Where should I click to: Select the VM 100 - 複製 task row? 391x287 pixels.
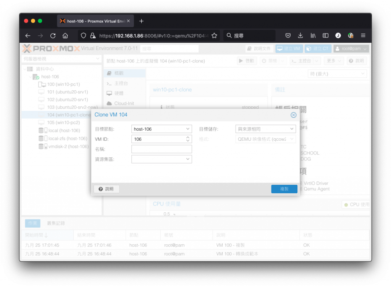coord(195,245)
